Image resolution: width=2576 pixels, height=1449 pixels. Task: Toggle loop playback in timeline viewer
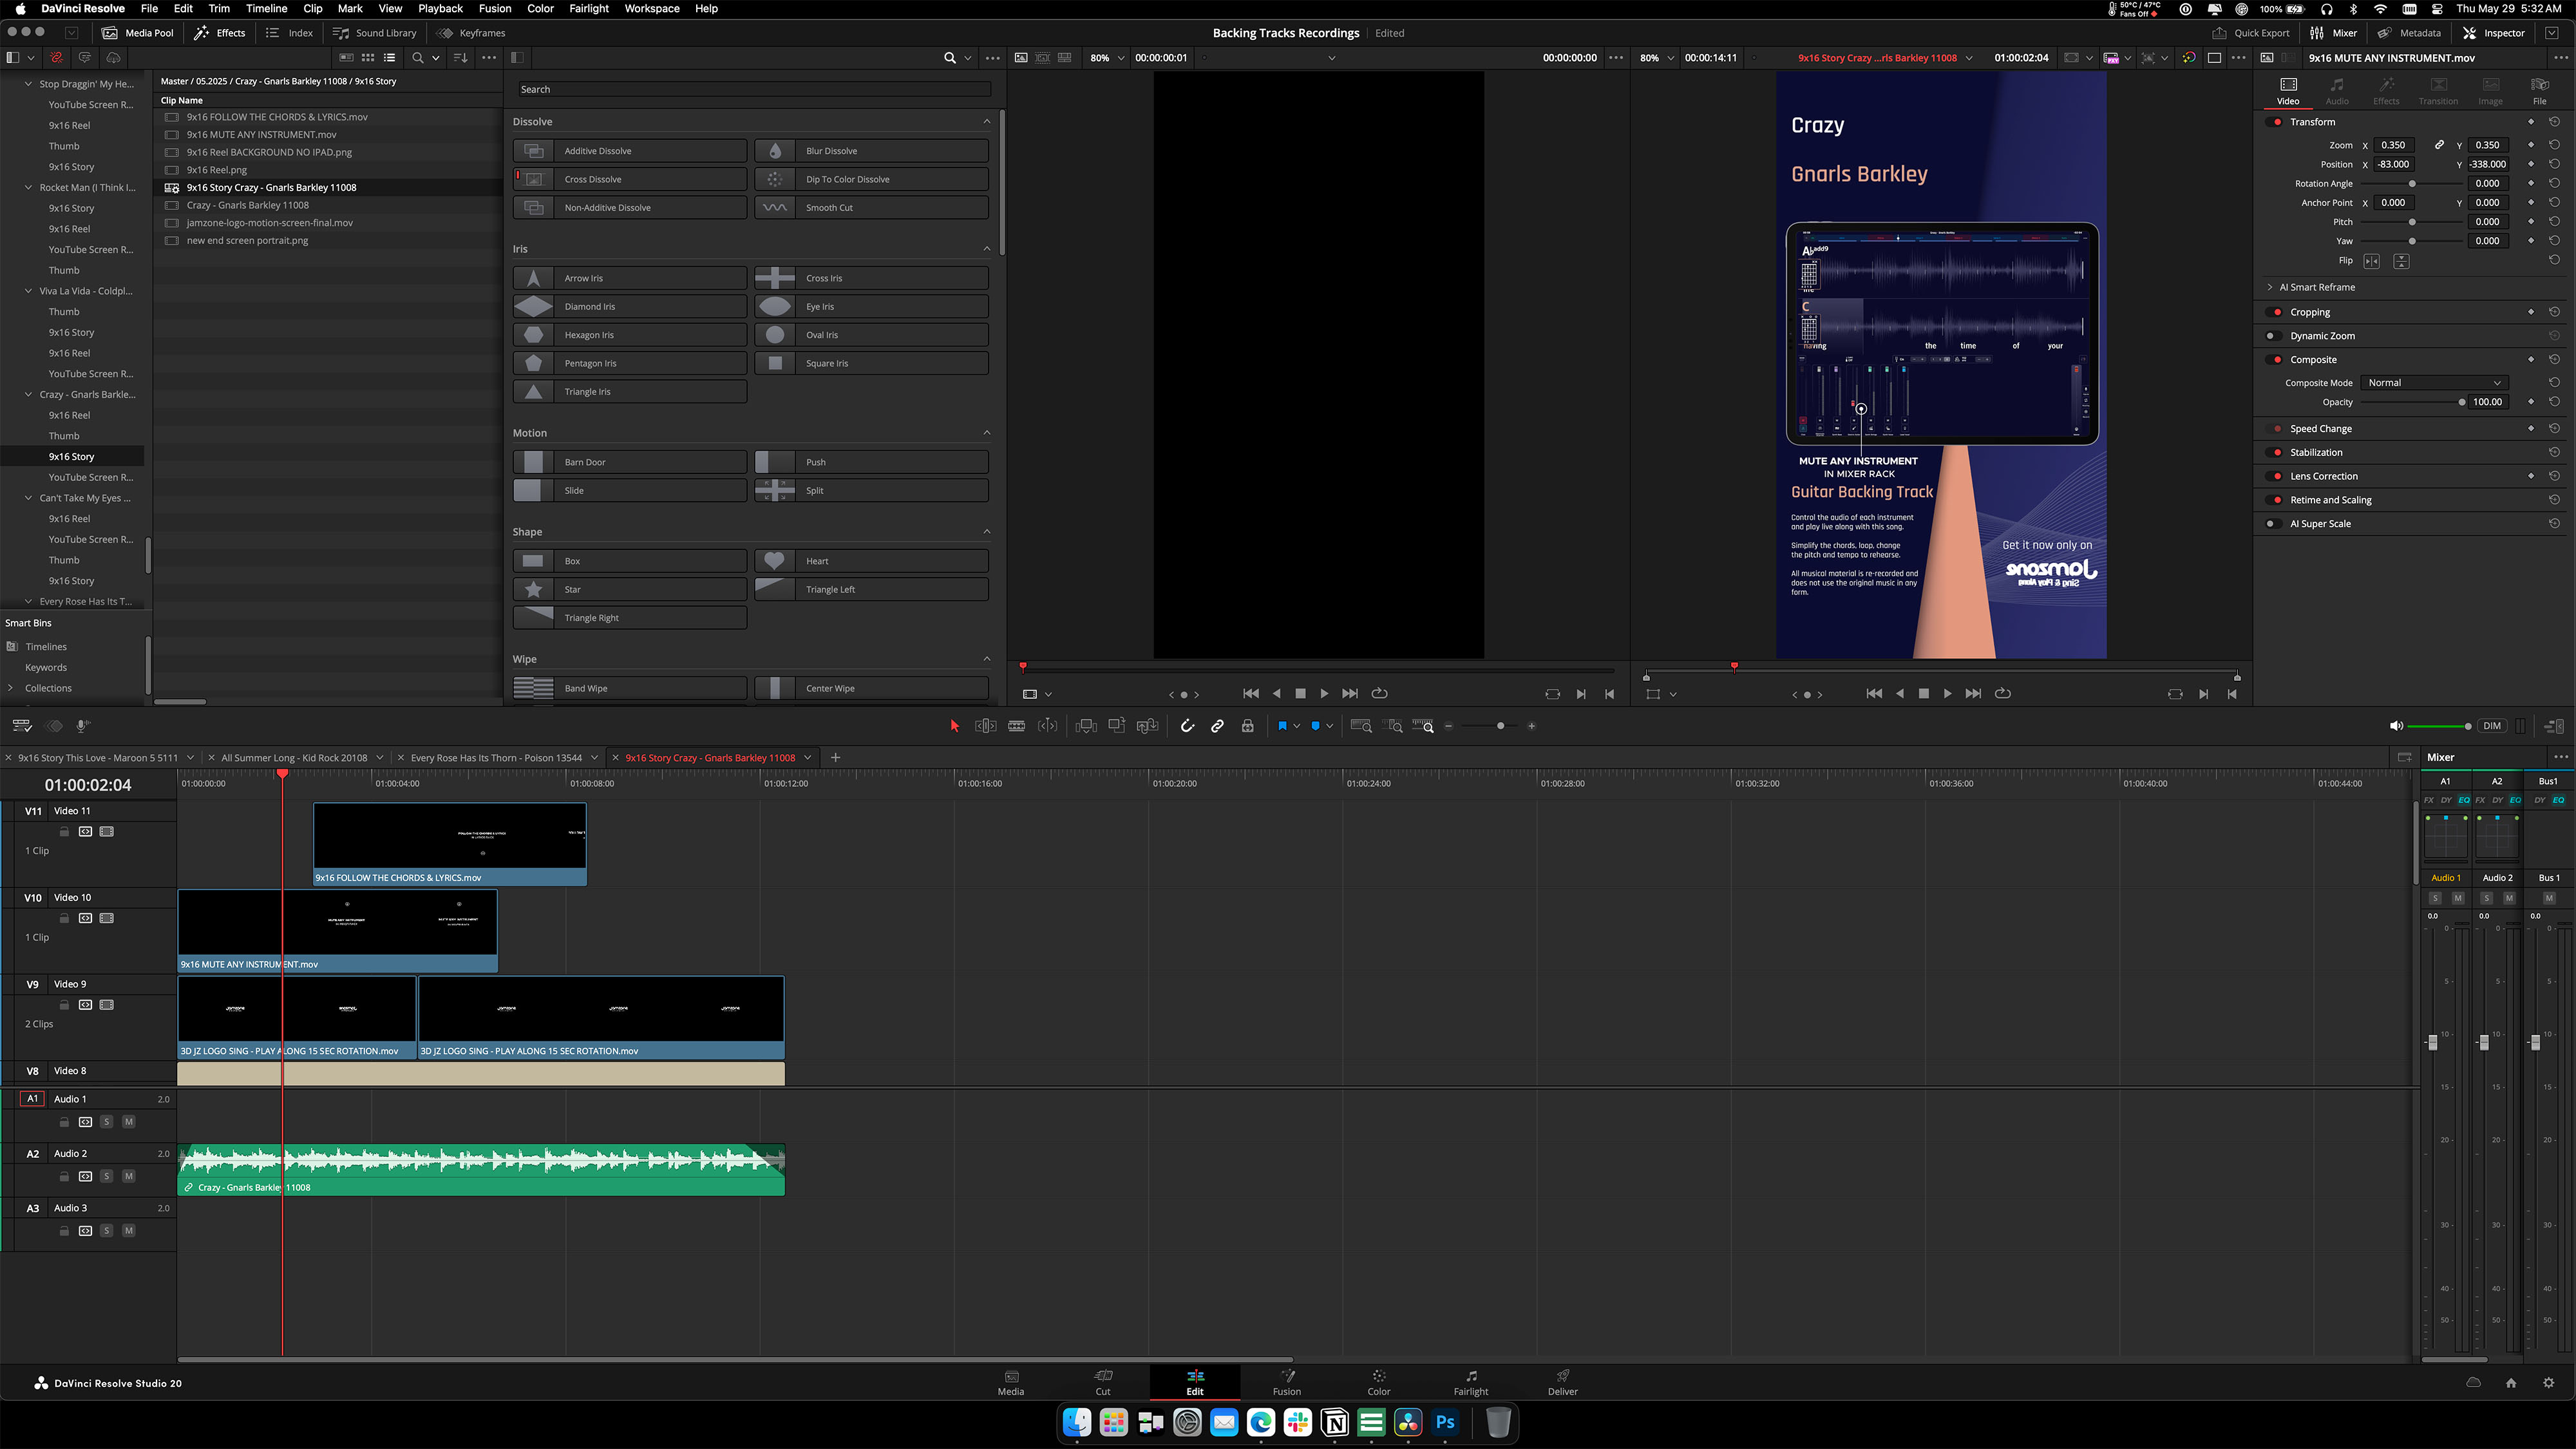tap(2002, 694)
